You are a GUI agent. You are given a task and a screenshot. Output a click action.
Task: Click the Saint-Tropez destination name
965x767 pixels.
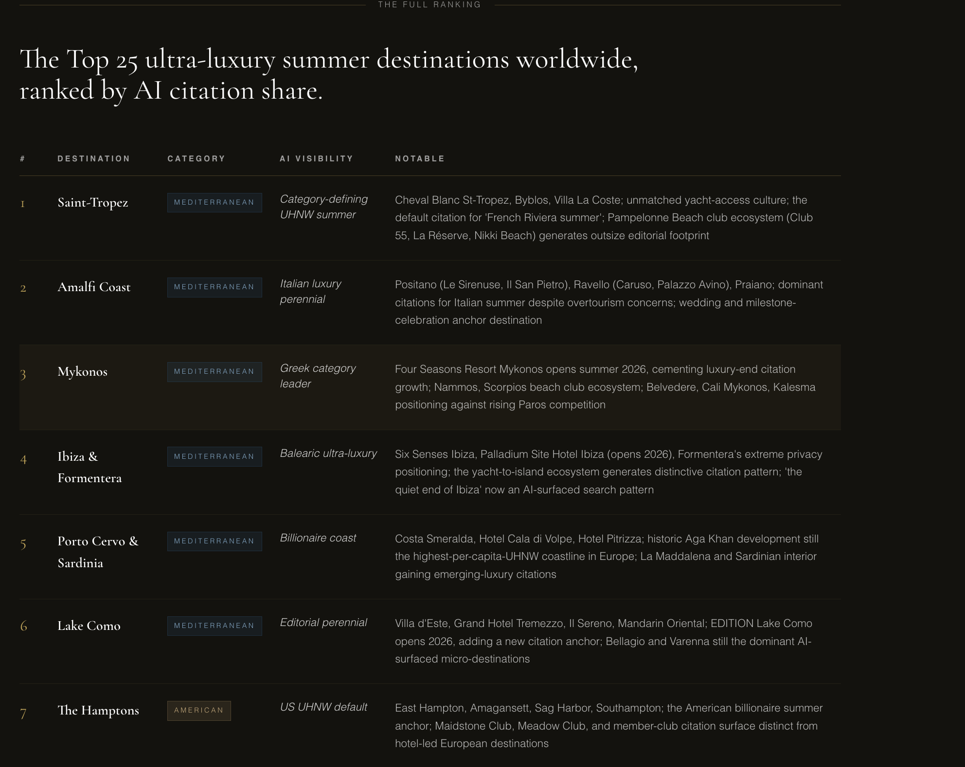(x=92, y=202)
